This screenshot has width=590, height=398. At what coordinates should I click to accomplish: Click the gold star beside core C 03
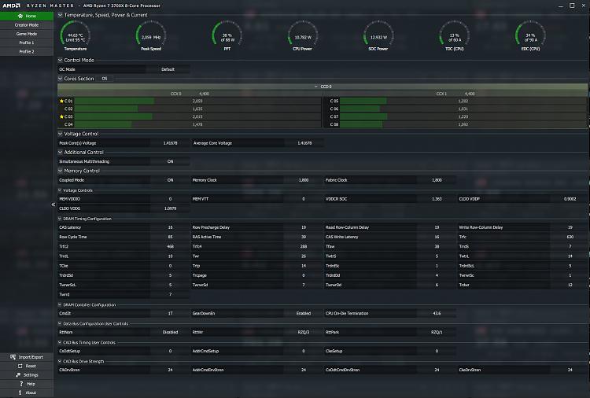(x=61, y=116)
